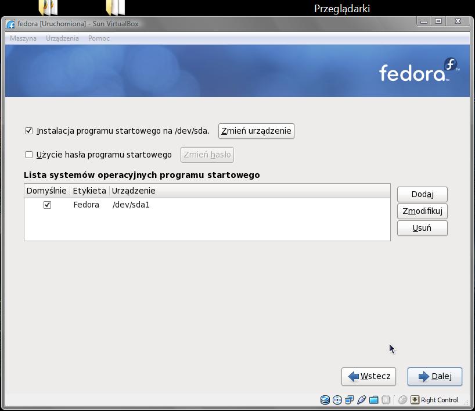Click the CD/DVD drive status icon

tap(337, 400)
